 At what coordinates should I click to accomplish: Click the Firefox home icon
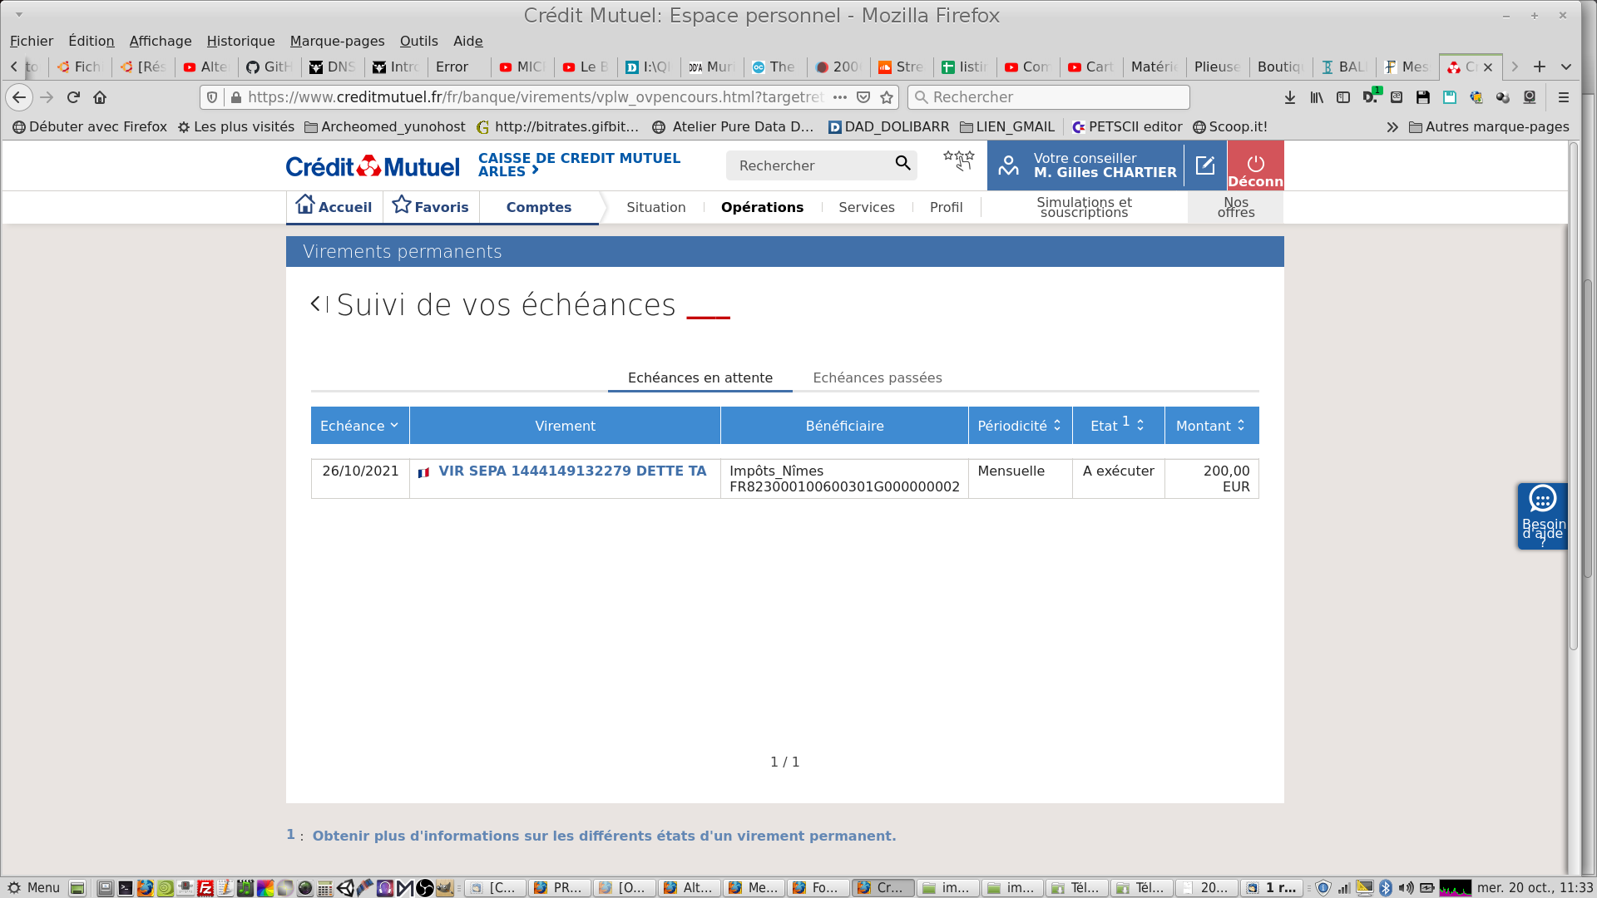tap(100, 97)
